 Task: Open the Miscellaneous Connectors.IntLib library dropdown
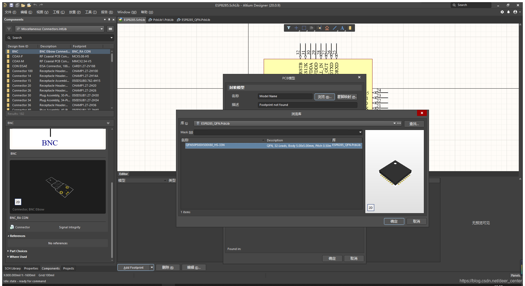click(102, 29)
